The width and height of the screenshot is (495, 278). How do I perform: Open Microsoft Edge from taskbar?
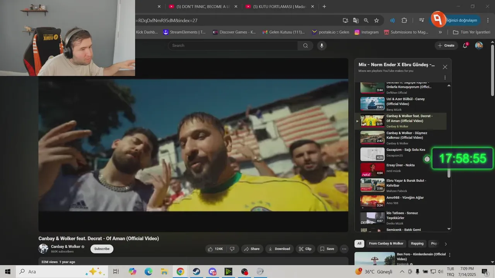(x=148, y=272)
